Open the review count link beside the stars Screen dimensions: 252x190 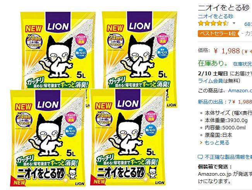(x=248, y=24)
